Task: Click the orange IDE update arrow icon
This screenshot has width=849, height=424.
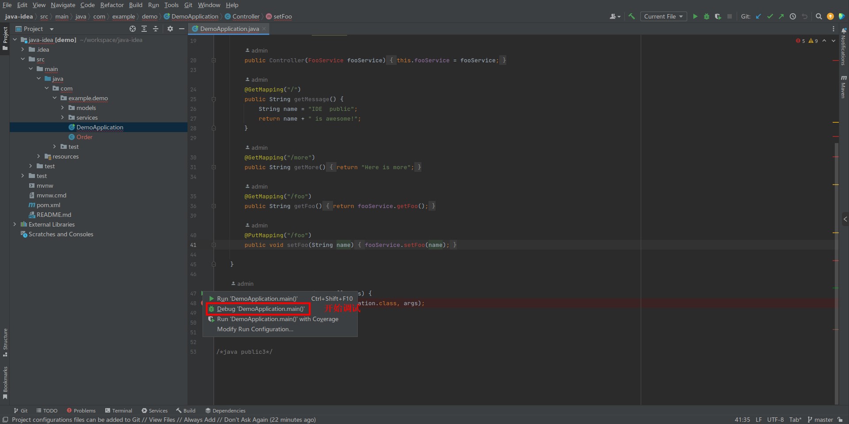Action: point(830,16)
